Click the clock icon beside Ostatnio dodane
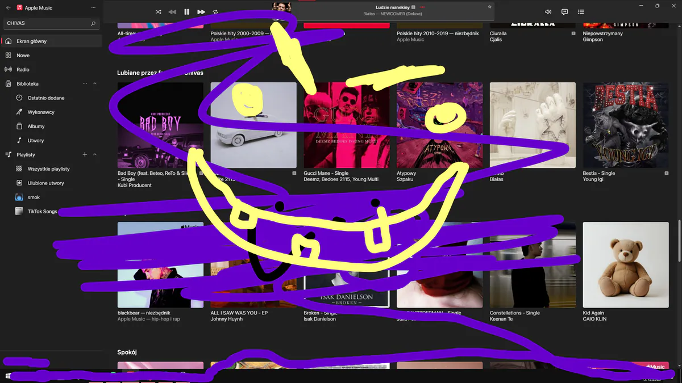The image size is (682, 383). point(19,98)
